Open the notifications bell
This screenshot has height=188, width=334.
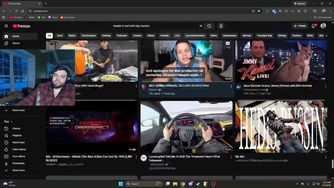(x=314, y=26)
